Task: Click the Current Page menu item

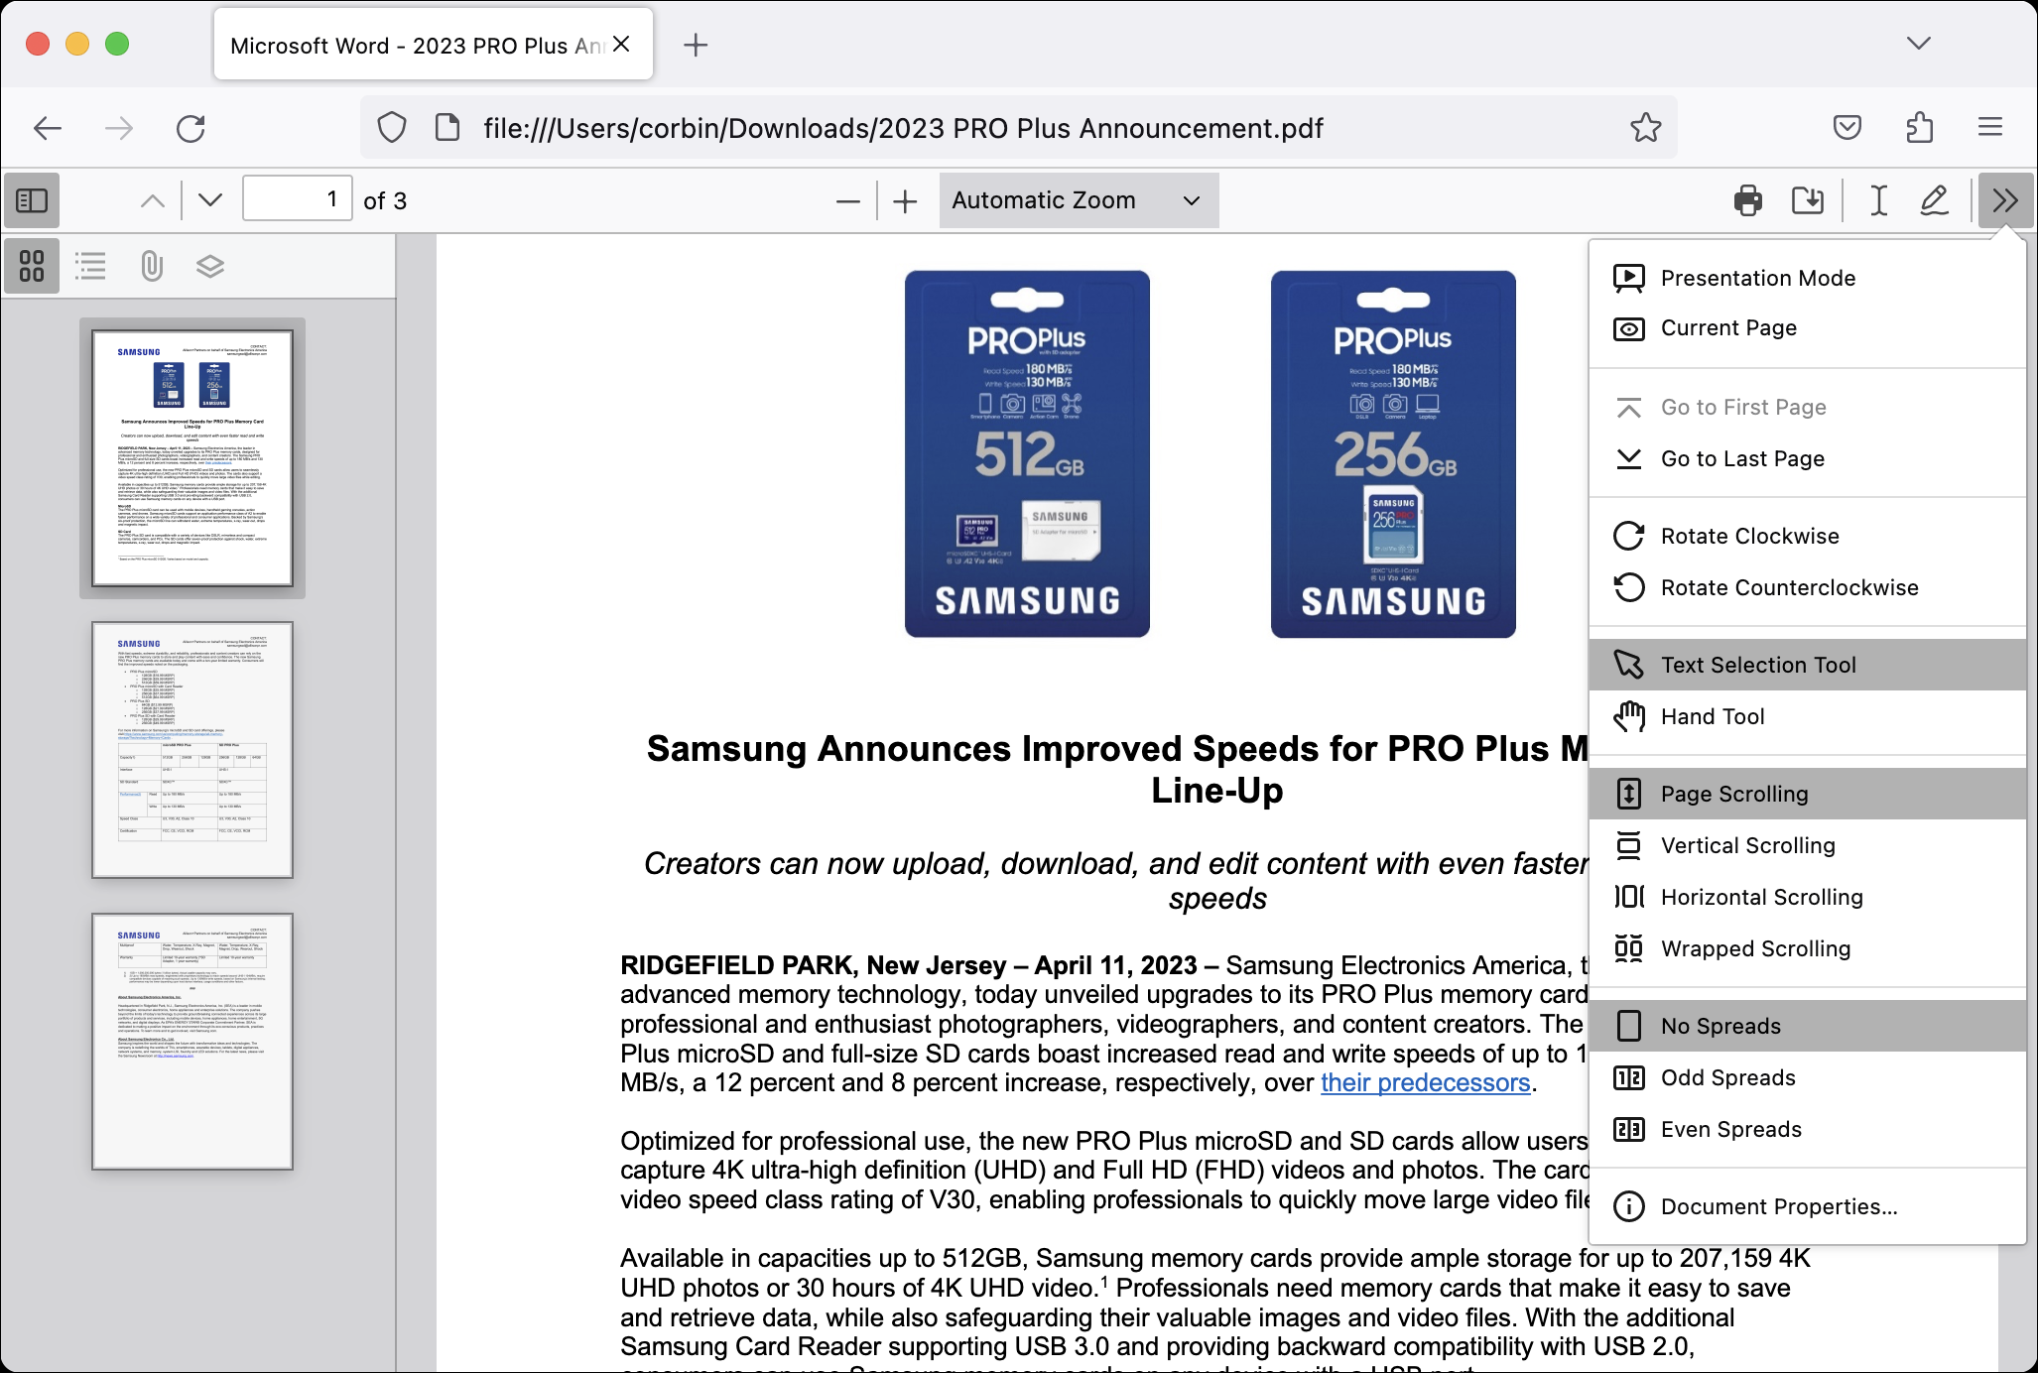Action: [1807, 328]
